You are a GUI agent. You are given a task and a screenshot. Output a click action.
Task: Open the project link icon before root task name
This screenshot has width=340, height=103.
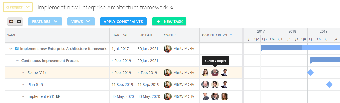pos(17,48)
